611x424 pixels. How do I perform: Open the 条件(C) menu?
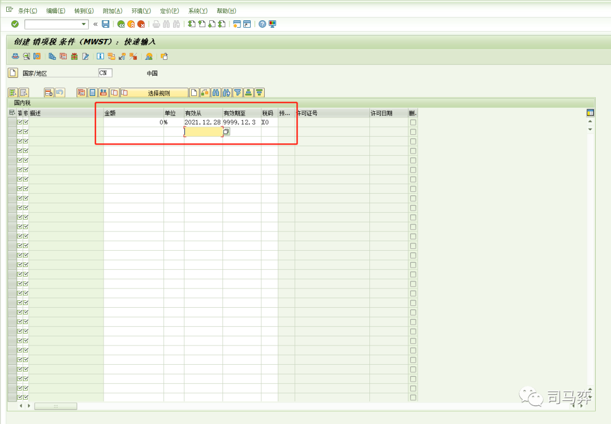[28, 11]
